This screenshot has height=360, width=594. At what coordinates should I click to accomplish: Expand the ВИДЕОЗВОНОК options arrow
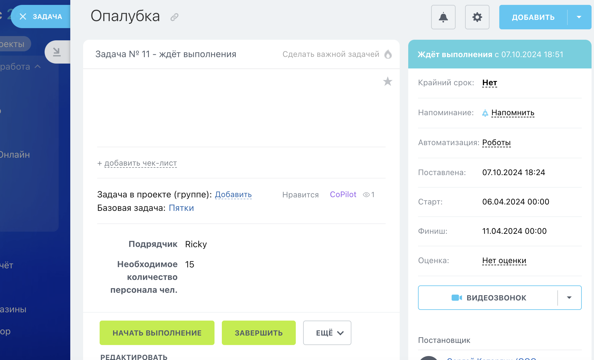pyautogui.click(x=569, y=297)
